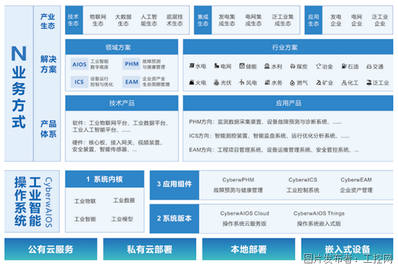Image resolution: width=398 pixels, height=268 pixels.
Task: Click 电网集成生态 text
Action: 253,20
